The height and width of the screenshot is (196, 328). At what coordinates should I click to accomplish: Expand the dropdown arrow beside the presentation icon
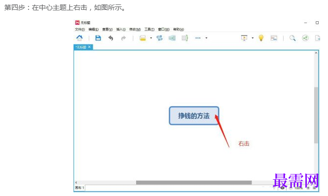[253, 38]
